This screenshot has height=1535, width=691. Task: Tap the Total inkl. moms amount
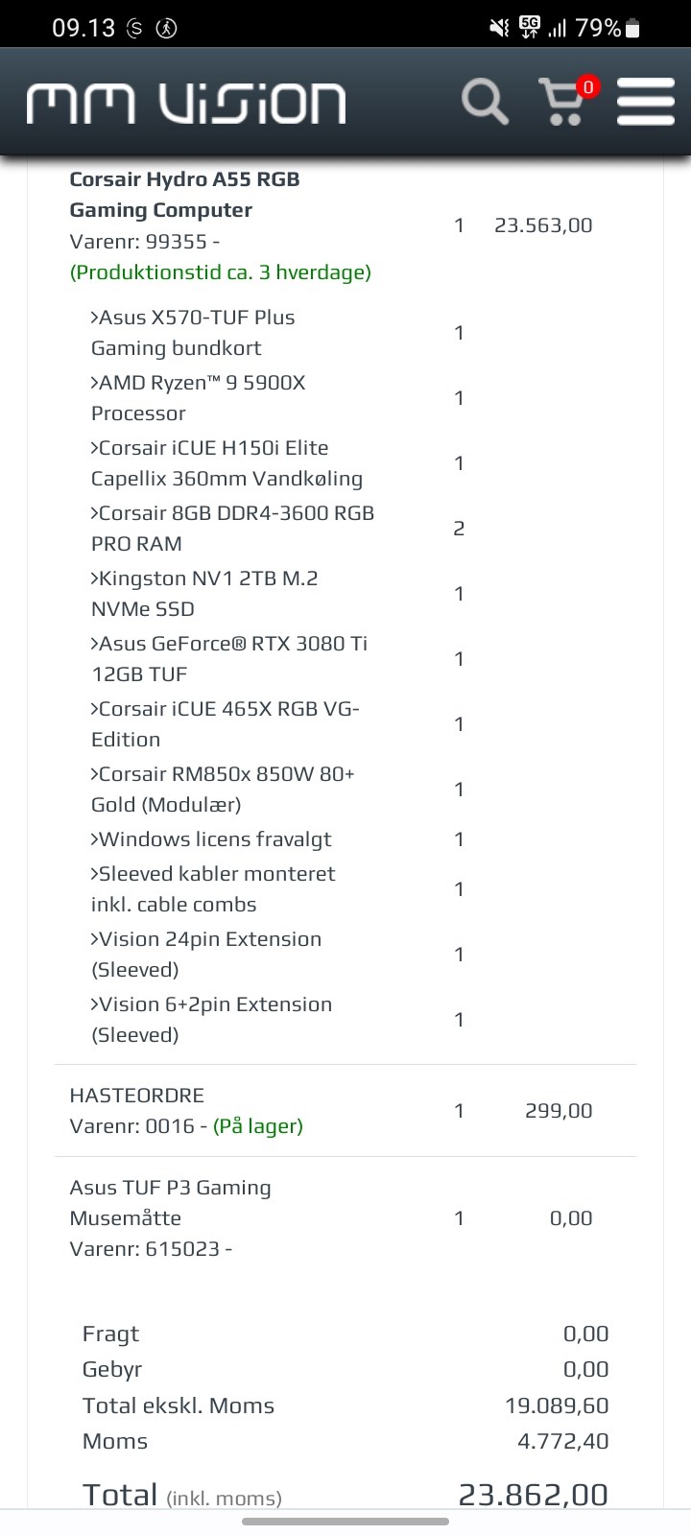534,1495
